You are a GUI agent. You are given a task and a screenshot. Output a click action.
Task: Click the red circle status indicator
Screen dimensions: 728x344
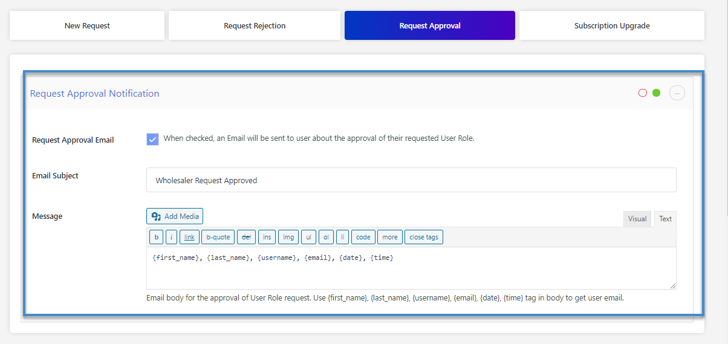pos(643,93)
